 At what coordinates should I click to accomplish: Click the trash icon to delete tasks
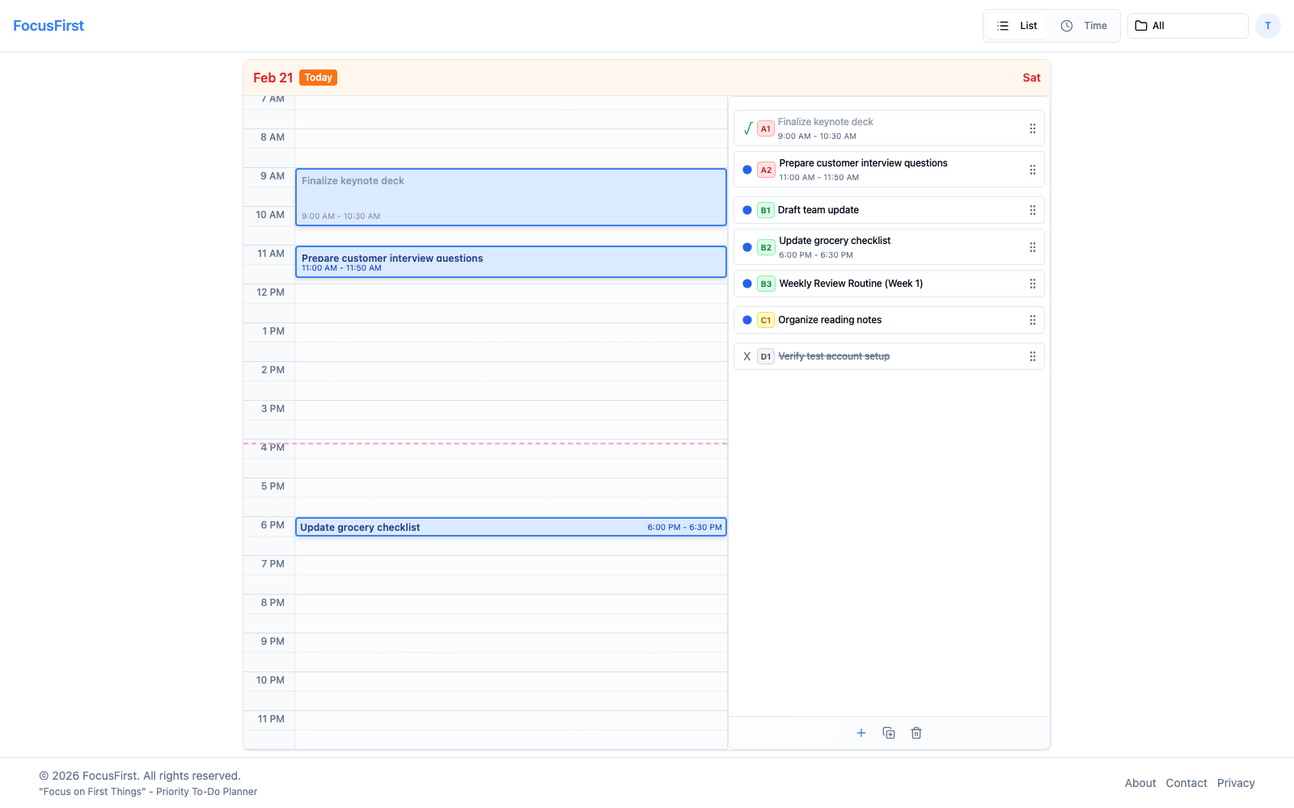pos(916,733)
